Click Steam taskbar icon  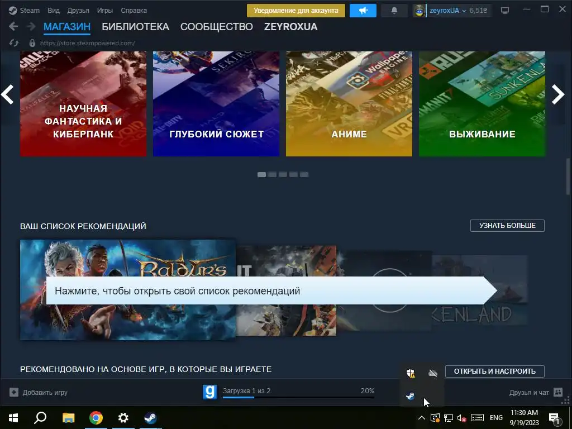[x=150, y=418]
